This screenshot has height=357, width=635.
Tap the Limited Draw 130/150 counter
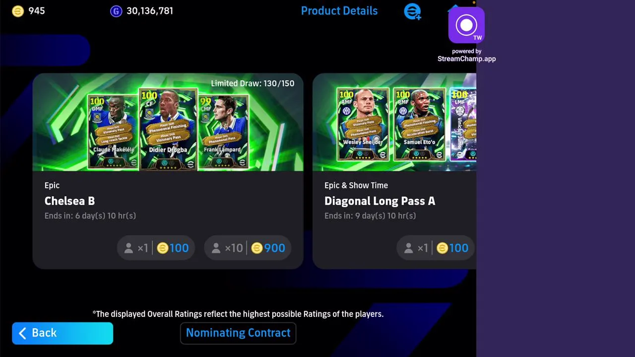tap(253, 83)
